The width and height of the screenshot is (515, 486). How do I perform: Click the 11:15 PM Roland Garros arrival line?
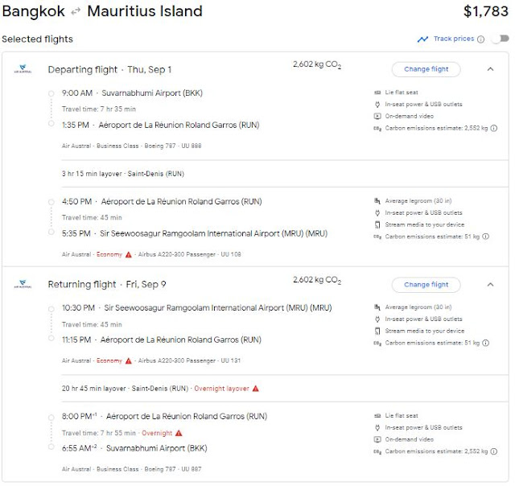point(162,340)
